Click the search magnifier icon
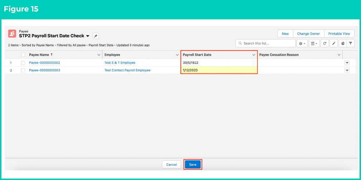Viewport: 361px width, 180px height. click(240, 43)
